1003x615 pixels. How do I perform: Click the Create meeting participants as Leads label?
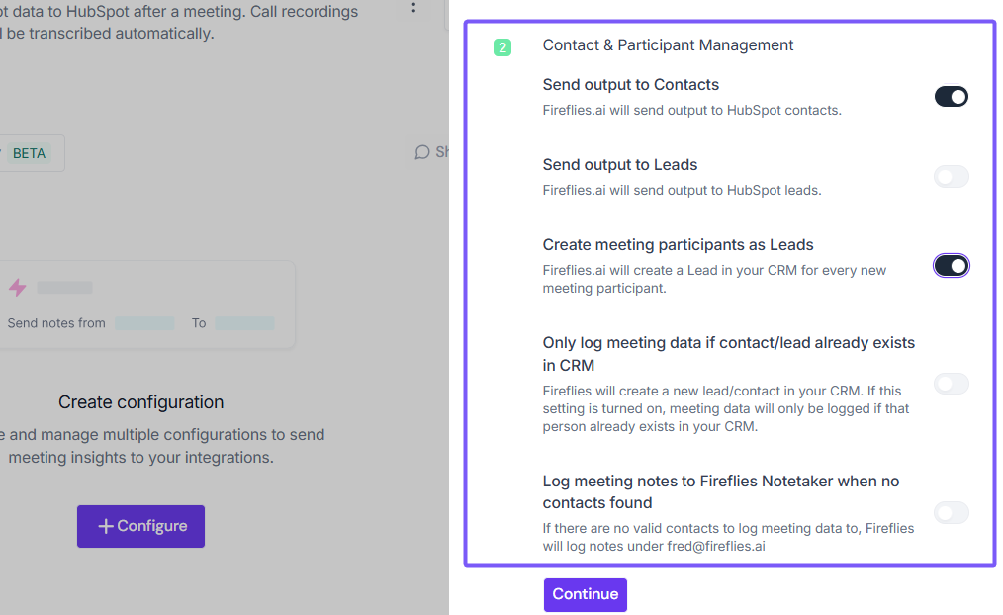(678, 245)
